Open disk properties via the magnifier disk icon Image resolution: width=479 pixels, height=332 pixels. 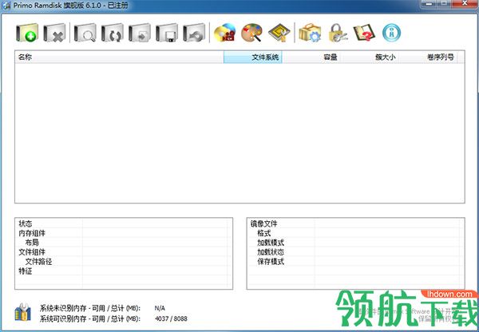(85, 33)
